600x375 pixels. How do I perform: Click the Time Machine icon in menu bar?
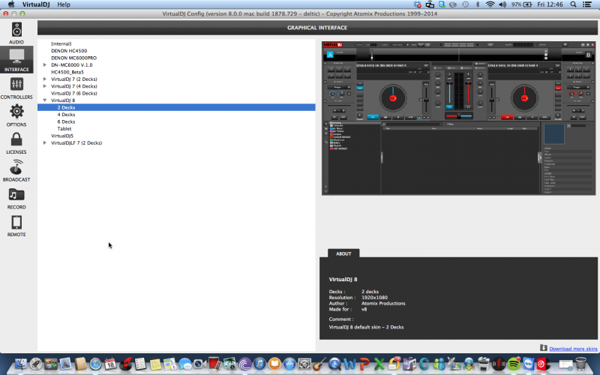(465, 4)
